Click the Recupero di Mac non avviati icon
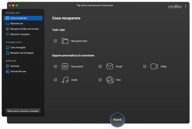This screenshot has width=192, height=129. click(x=7, y=29)
